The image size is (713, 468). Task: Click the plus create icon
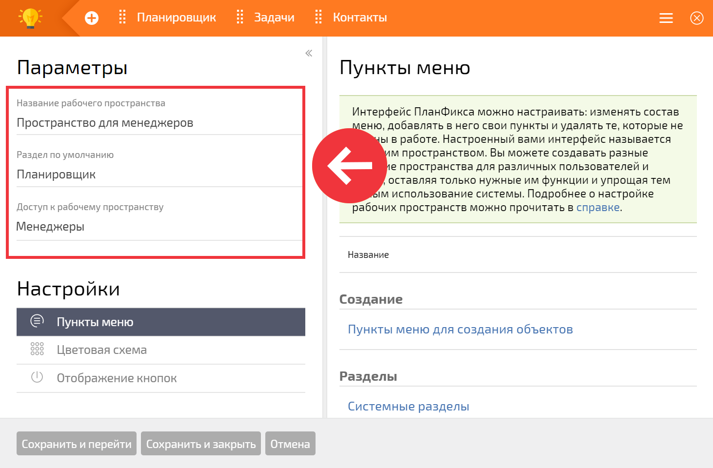pos(92,18)
